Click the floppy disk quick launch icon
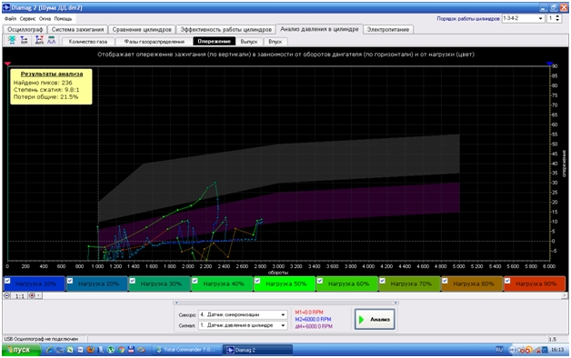 click(x=131, y=350)
